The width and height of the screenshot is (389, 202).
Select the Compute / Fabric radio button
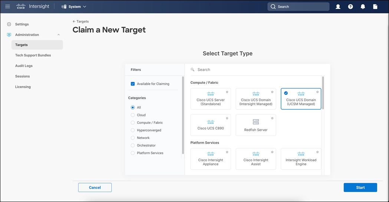tap(133, 123)
